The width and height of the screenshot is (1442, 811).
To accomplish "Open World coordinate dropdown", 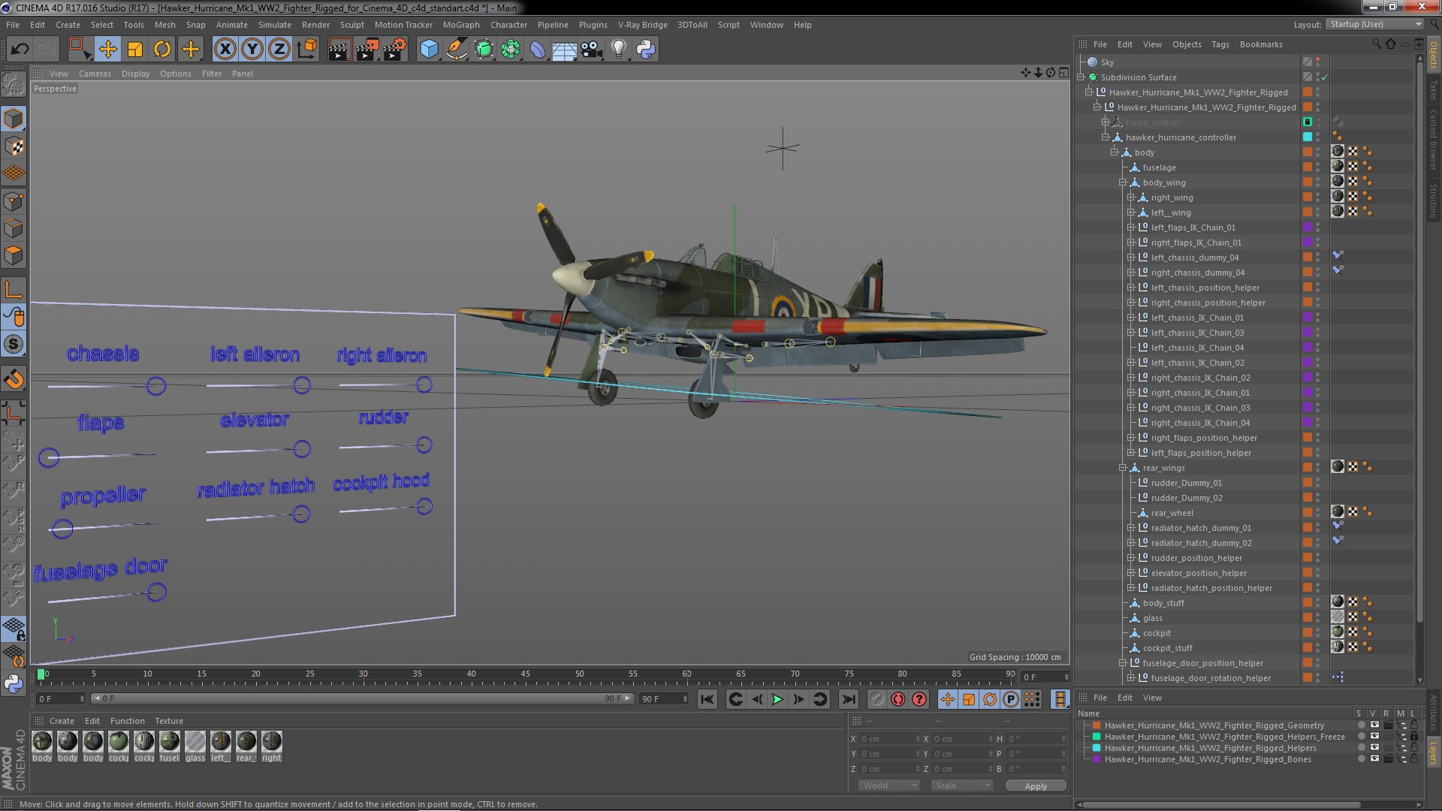I will [x=889, y=785].
